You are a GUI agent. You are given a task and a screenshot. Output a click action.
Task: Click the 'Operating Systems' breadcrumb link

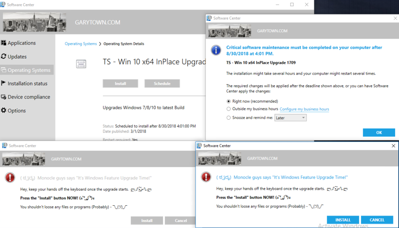[81, 44]
